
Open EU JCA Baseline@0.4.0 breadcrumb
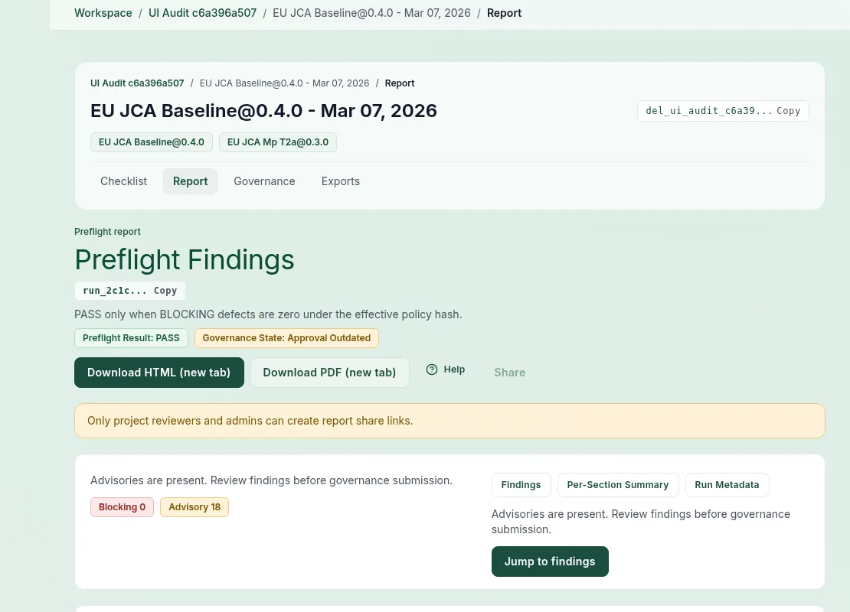[371, 12]
